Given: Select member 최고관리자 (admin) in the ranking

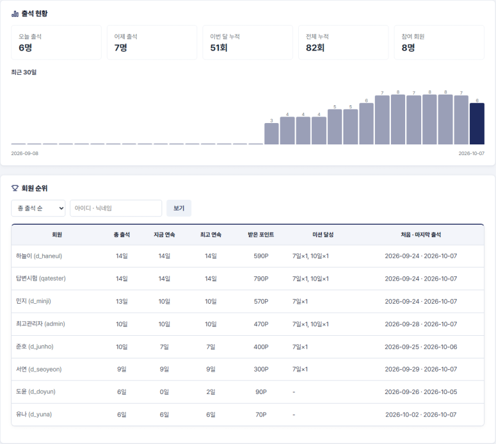Looking at the screenshot, I should point(40,324).
